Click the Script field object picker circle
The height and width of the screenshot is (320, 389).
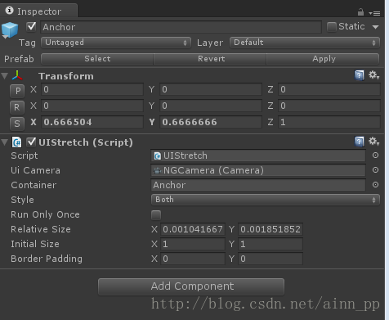click(x=375, y=155)
